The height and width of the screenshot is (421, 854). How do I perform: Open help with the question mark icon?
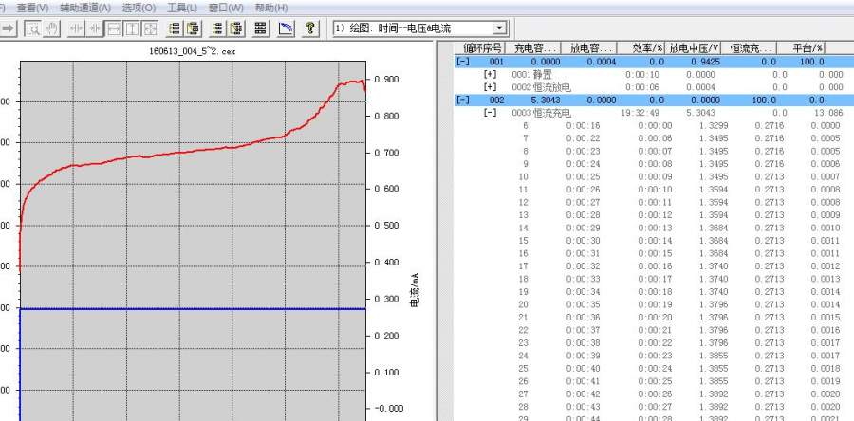[x=310, y=28]
